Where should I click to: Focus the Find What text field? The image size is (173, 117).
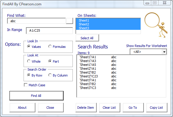37,21
